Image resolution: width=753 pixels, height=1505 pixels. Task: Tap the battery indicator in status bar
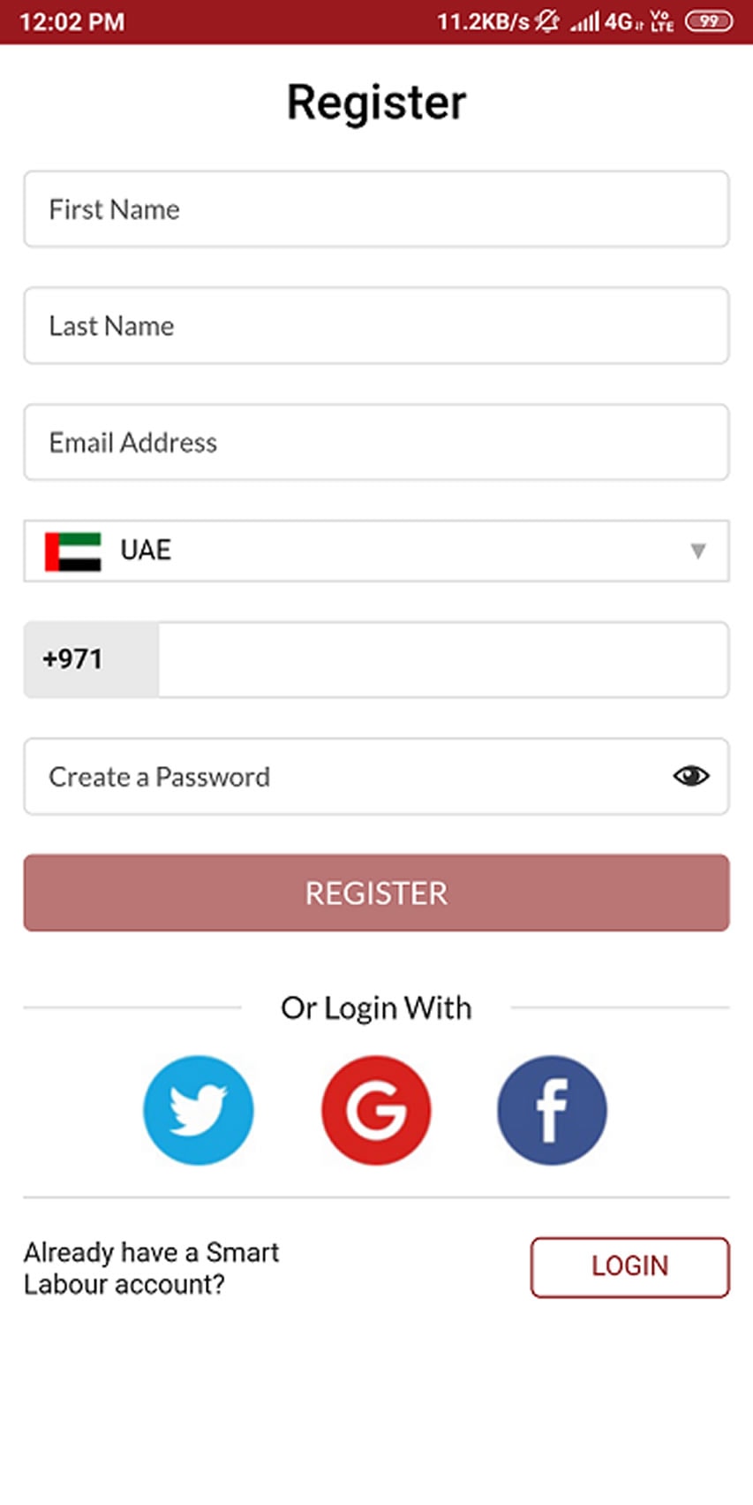tap(709, 21)
